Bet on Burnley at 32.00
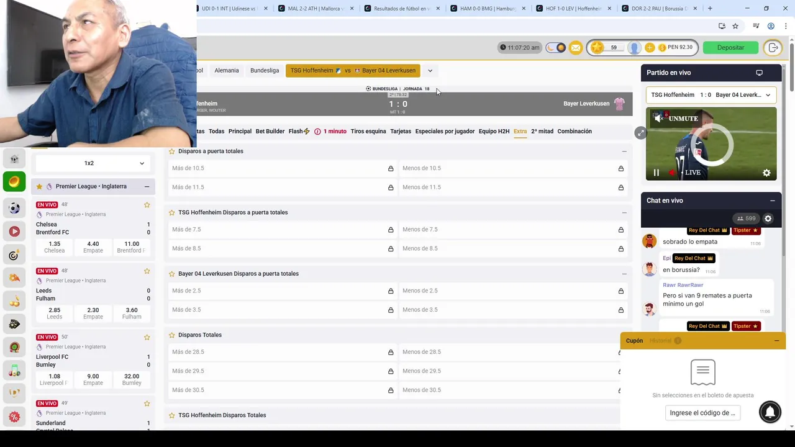795x447 pixels. click(132, 379)
